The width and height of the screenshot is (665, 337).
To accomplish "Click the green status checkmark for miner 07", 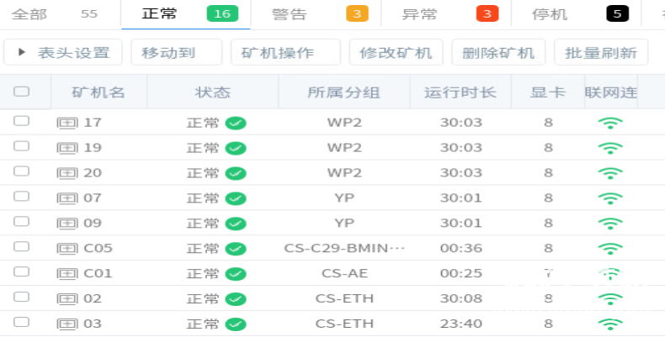I will 237,198.
